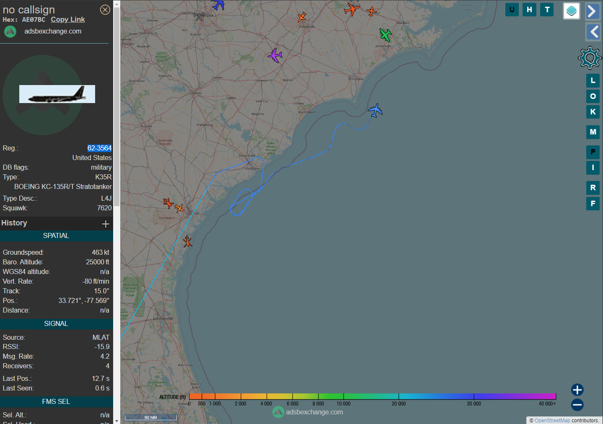Image resolution: width=603 pixels, height=424 pixels.
Task: Click the left arrow sidebar button
Action: (593, 32)
